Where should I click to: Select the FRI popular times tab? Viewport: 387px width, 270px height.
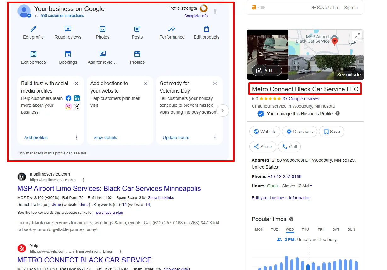(321, 229)
